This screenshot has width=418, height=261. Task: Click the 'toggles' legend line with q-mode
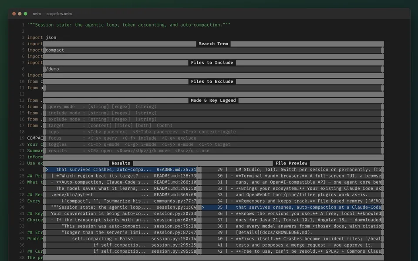click(213, 144)
